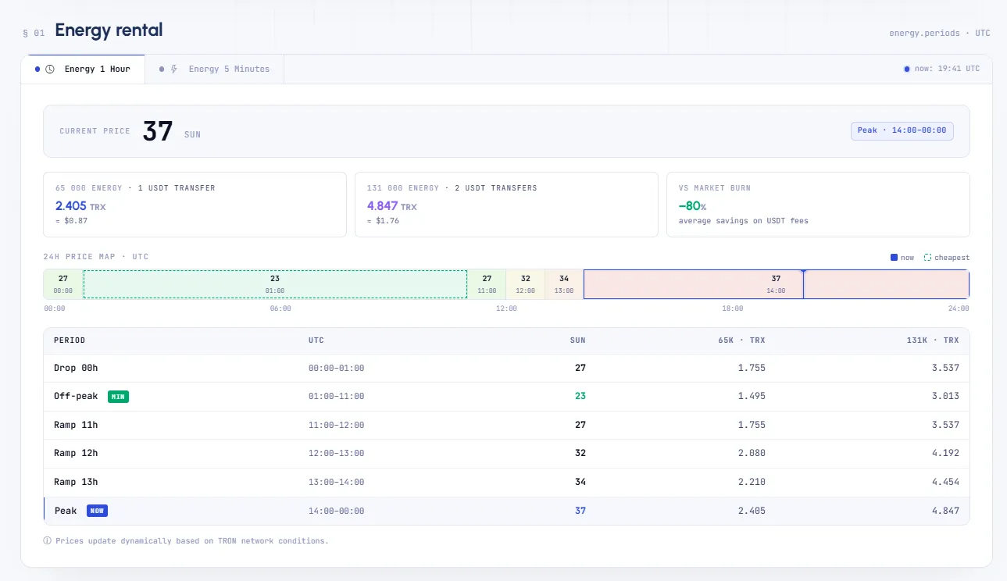Switch to the Energy 5 Minutes tab

click(x=215, y=69)
